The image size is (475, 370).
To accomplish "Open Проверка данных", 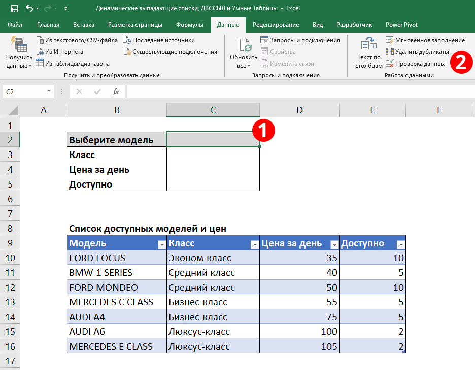I will (x=415, y=64).
